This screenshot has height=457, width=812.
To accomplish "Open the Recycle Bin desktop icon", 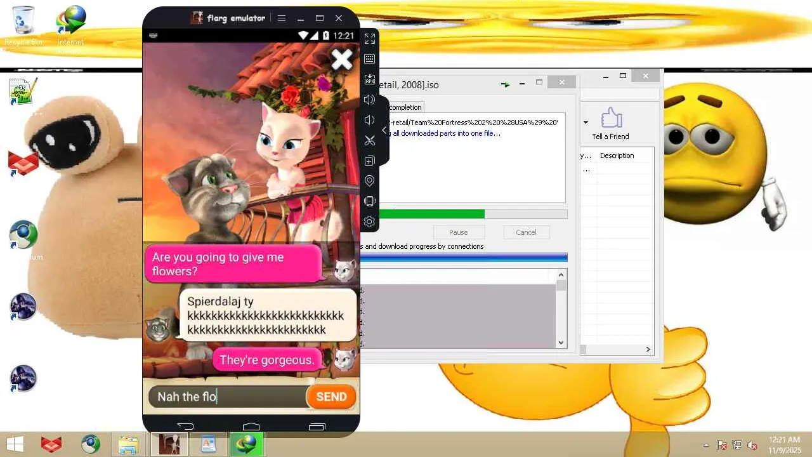I will 23,27.
